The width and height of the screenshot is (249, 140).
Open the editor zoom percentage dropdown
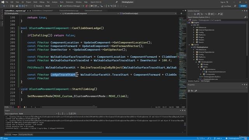[x=8, y=107]
